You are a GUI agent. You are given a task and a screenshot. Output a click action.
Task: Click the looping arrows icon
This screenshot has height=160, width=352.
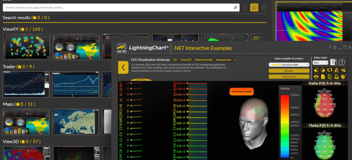tap(330, 70)
